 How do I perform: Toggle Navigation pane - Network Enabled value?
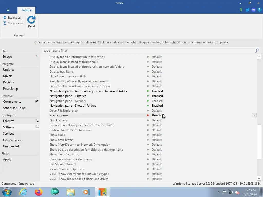click(x=157, y=101)
